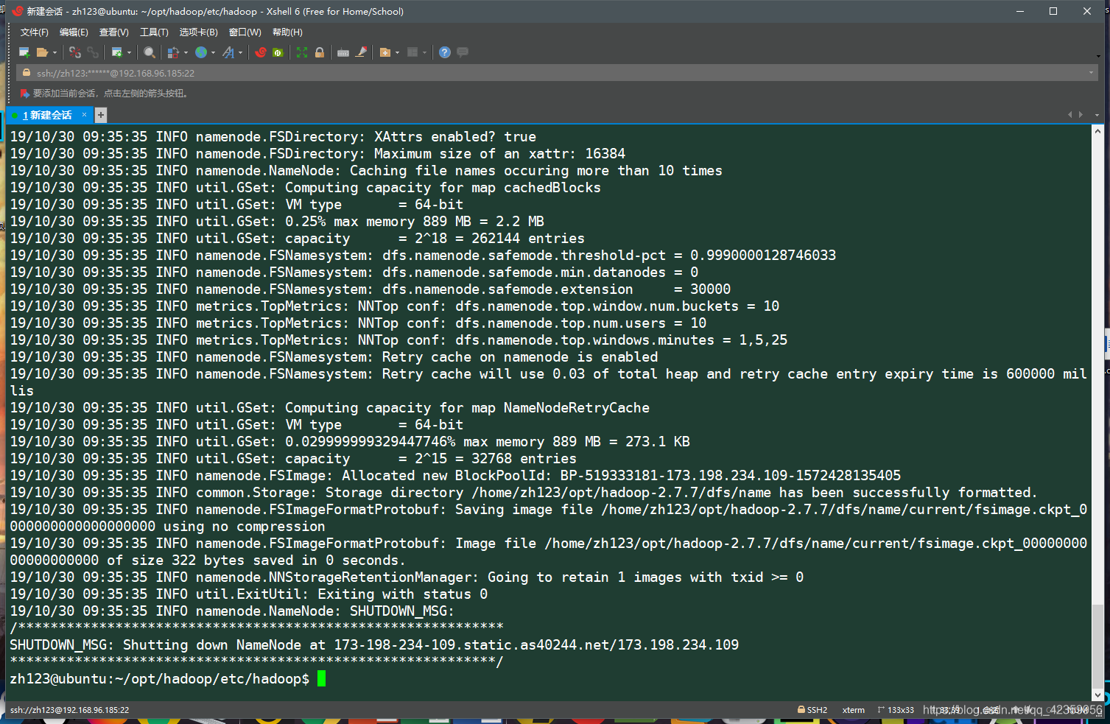Image resolution: width=1110 pixels, height=724 pixels.
Task: Click the Open Session folder icon
Action: pyautogui.click(x=42, y=52)
